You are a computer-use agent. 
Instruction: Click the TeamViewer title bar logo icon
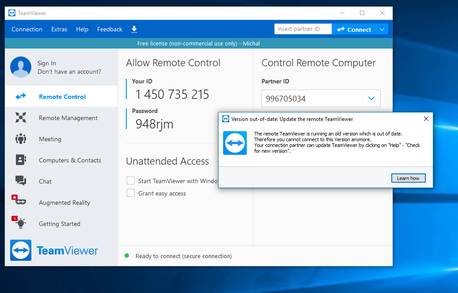[x=12, y=13]
